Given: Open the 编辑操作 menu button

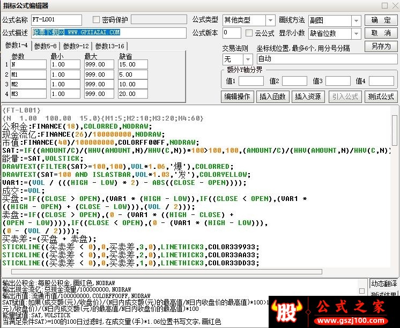Looking at the screenshot, I should [237, 96].
